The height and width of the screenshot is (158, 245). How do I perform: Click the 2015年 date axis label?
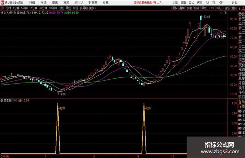5,156
